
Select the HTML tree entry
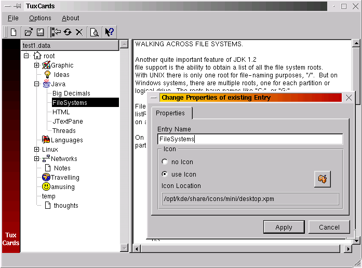coord(61,112)
